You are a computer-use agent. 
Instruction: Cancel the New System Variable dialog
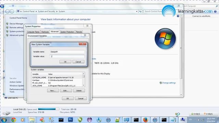78,62
